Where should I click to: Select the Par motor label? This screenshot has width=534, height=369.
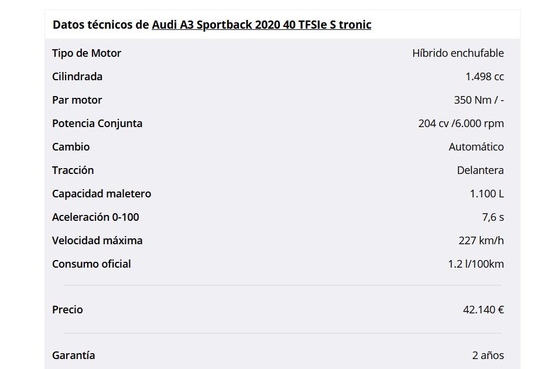pyautogui.click(x=77, y=100)
